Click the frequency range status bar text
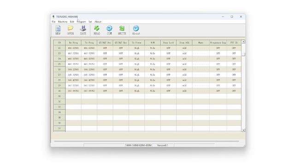The width and height of the screenshot is (295, 166). pos(138,145)
